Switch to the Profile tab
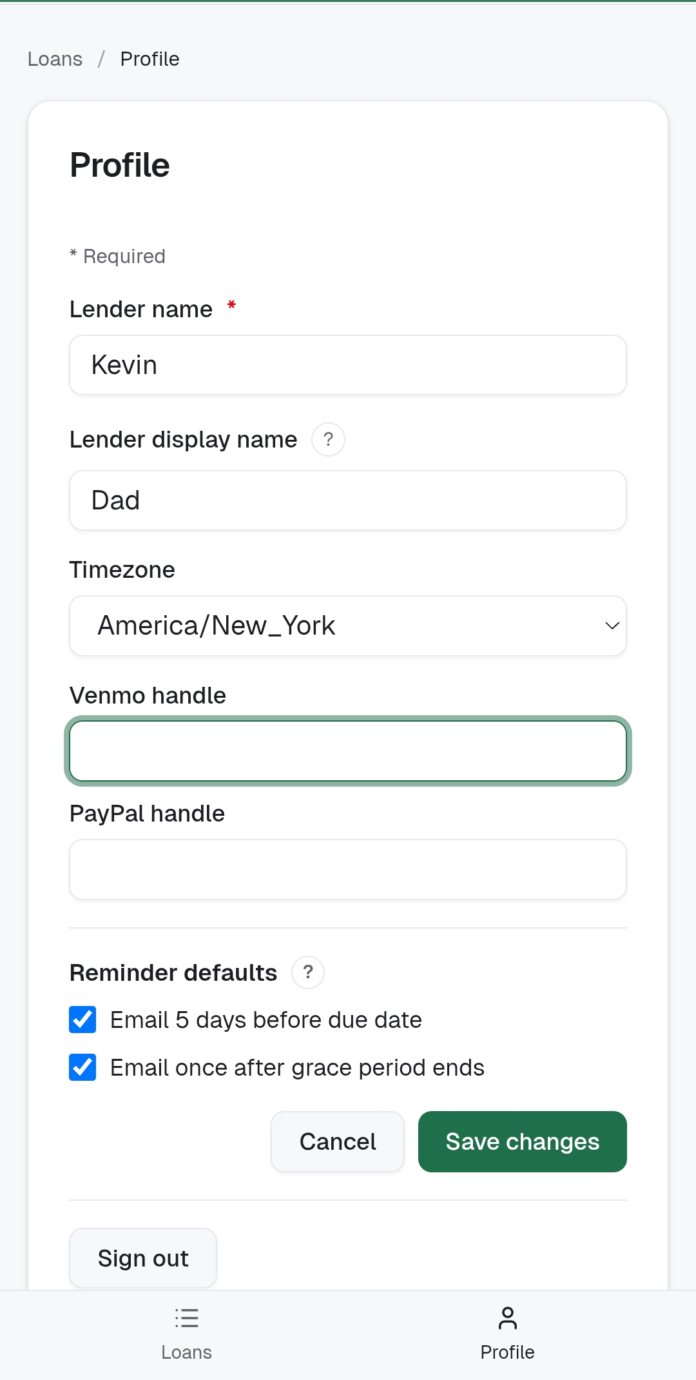 [508, 1335]
